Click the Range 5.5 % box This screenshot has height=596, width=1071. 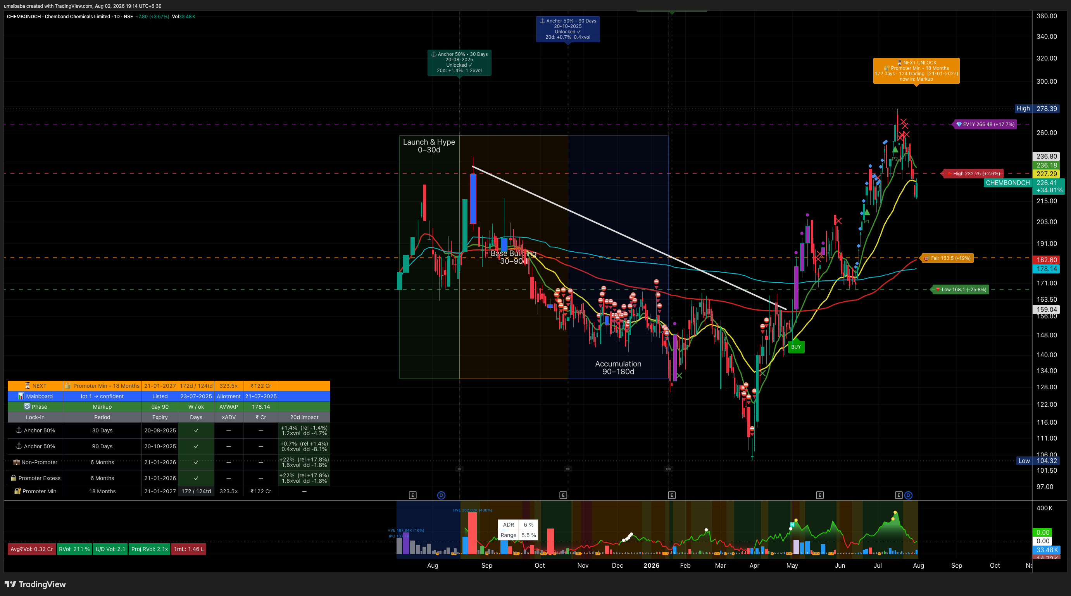coord(518,535)
